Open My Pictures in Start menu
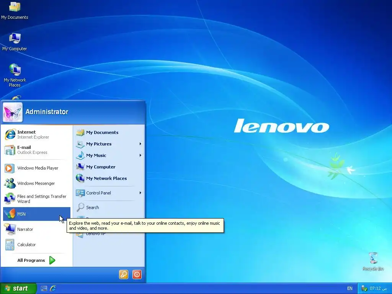 point(109,144)
